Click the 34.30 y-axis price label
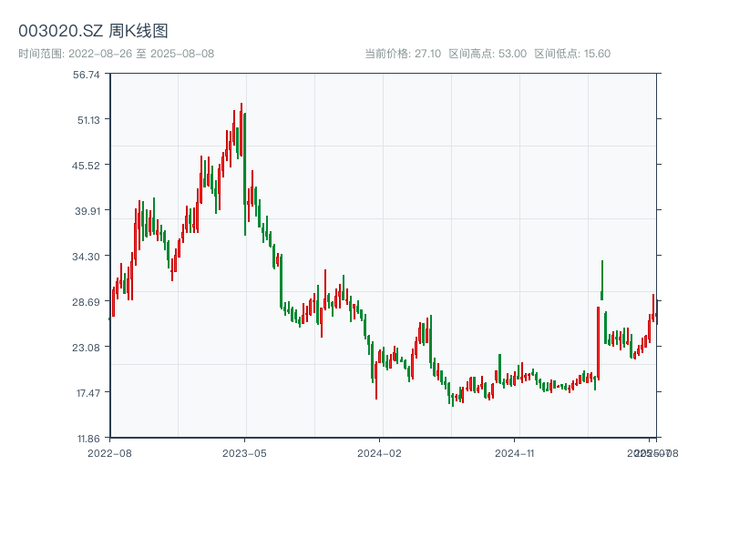729x546 pixels. point(87,256)
